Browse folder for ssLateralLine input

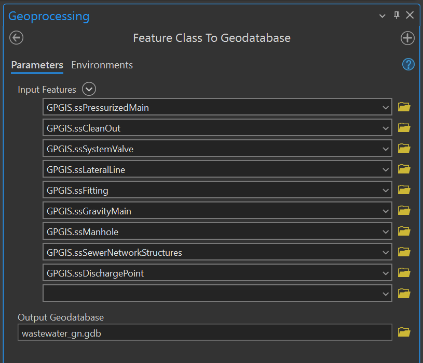(x=404, y=169)
